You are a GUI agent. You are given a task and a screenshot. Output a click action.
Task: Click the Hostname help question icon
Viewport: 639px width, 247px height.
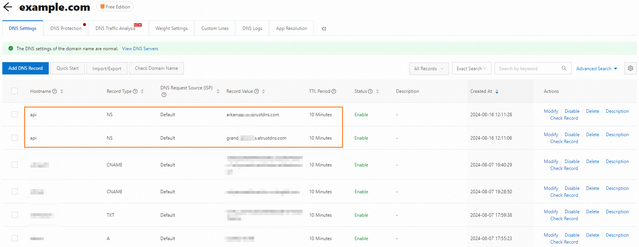click(55, 91)
